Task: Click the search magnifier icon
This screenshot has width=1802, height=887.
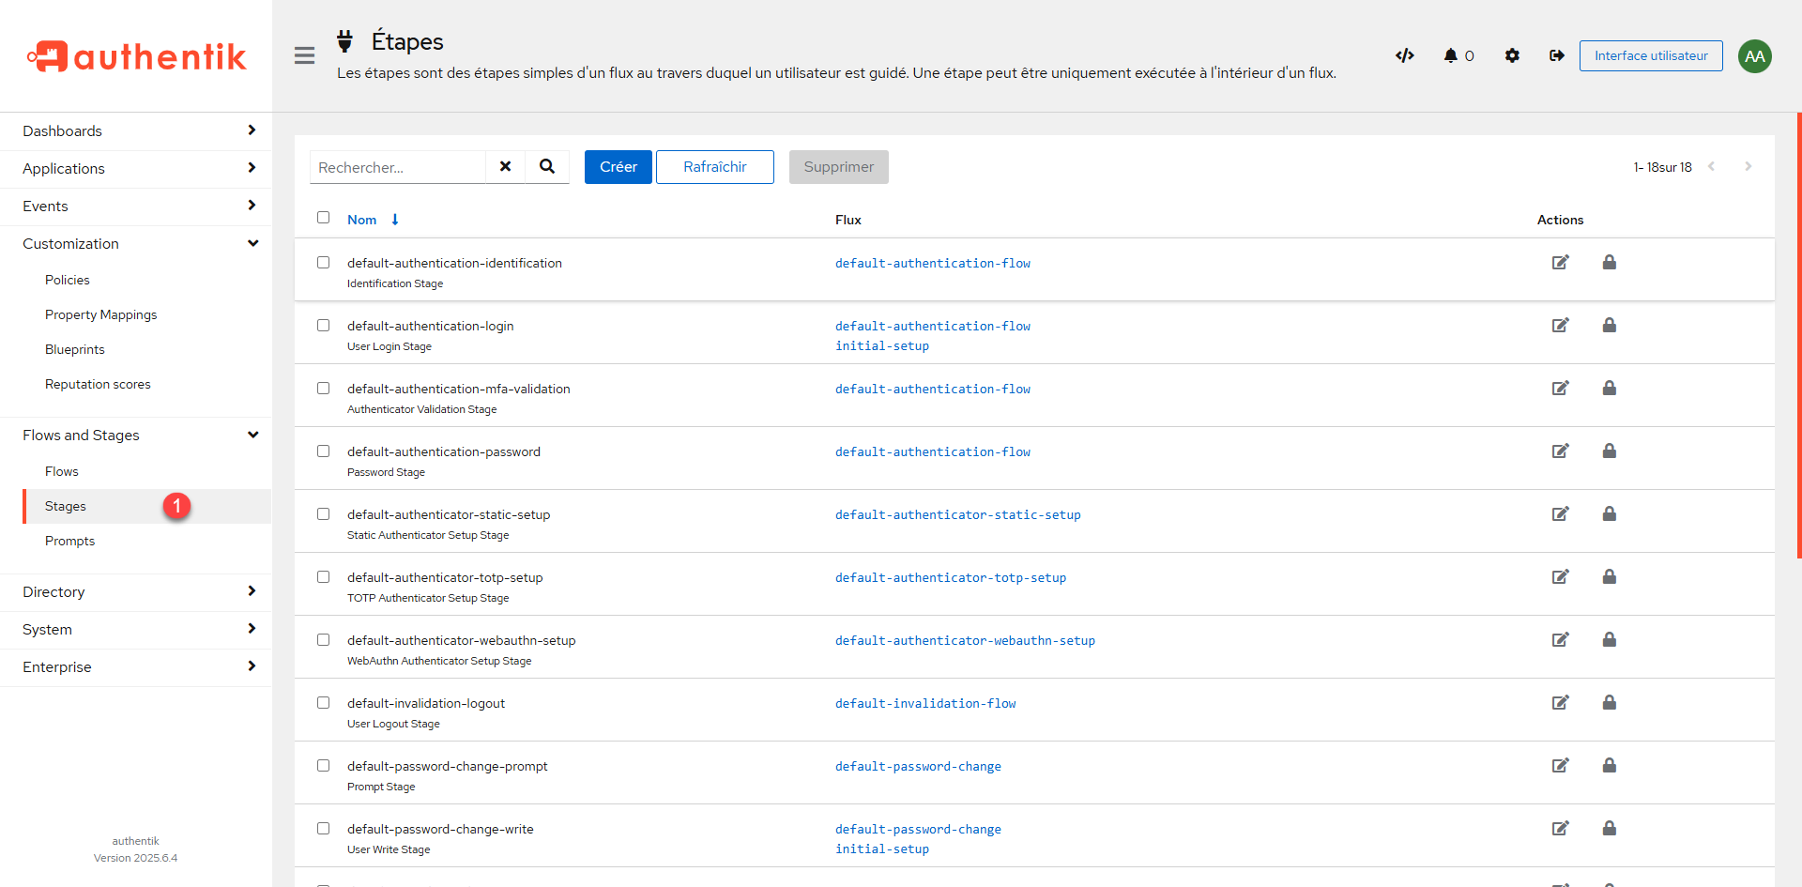Action: click(547, 167)
